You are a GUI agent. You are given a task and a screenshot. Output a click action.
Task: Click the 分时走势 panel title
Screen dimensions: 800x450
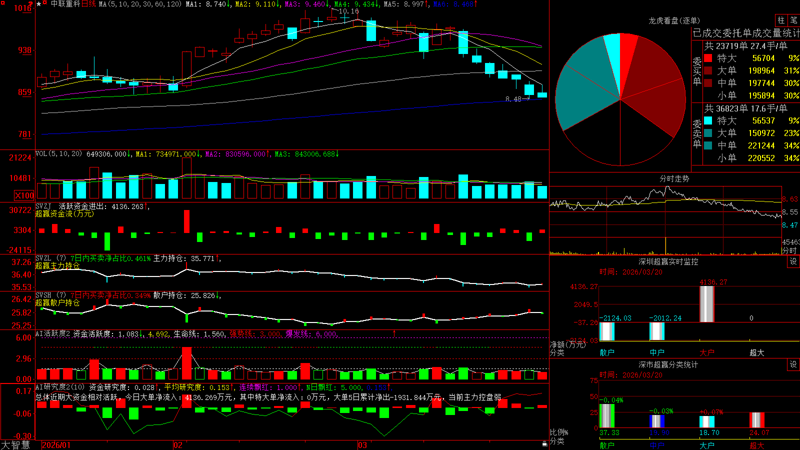pyautogui.click(x=674, y=178)
